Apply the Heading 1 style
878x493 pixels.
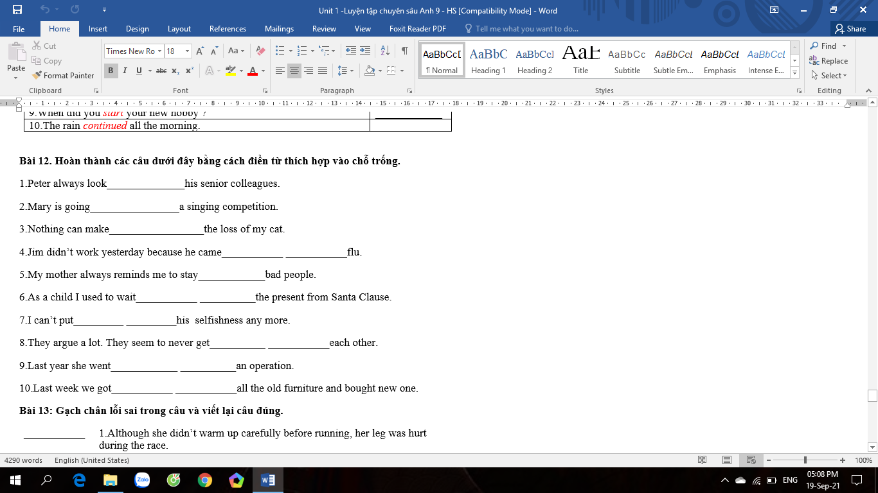(488, 60)
